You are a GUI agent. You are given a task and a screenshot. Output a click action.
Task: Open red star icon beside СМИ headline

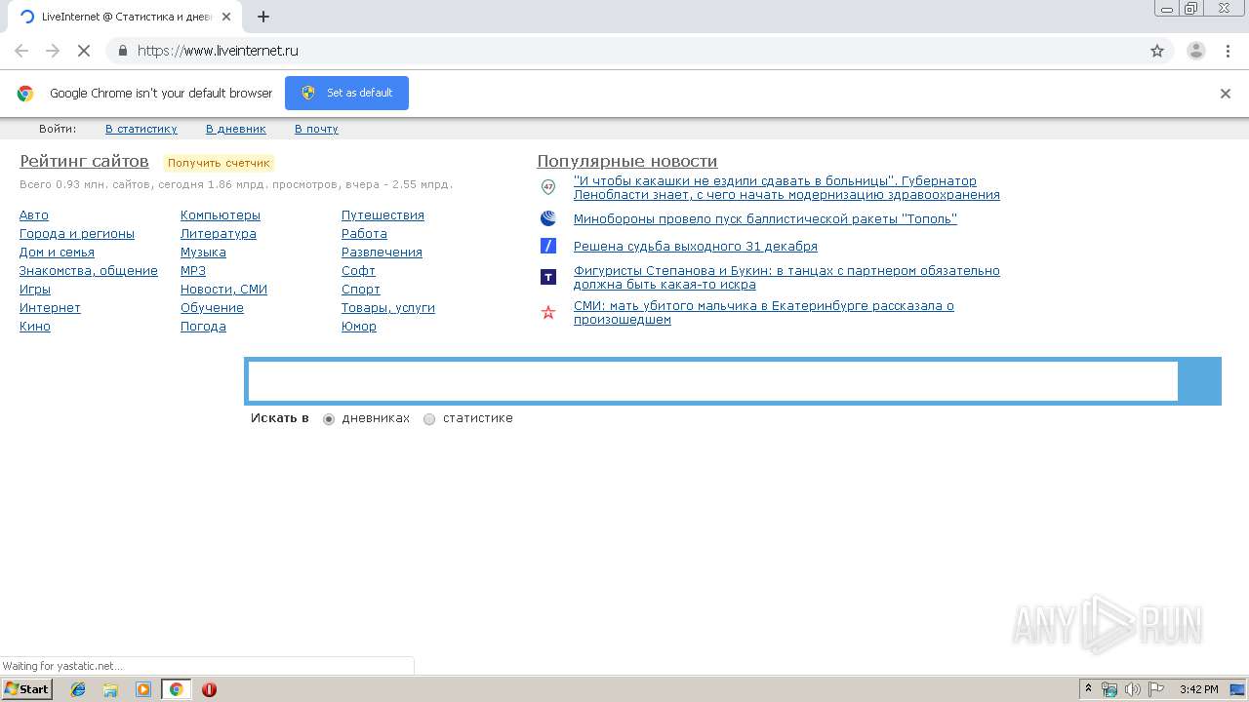click(x=548, y=312)
